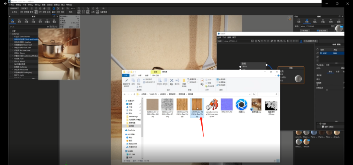Expand the 15 Architectural folder
This screenshot has height=165, width=353.
point(13,50)
